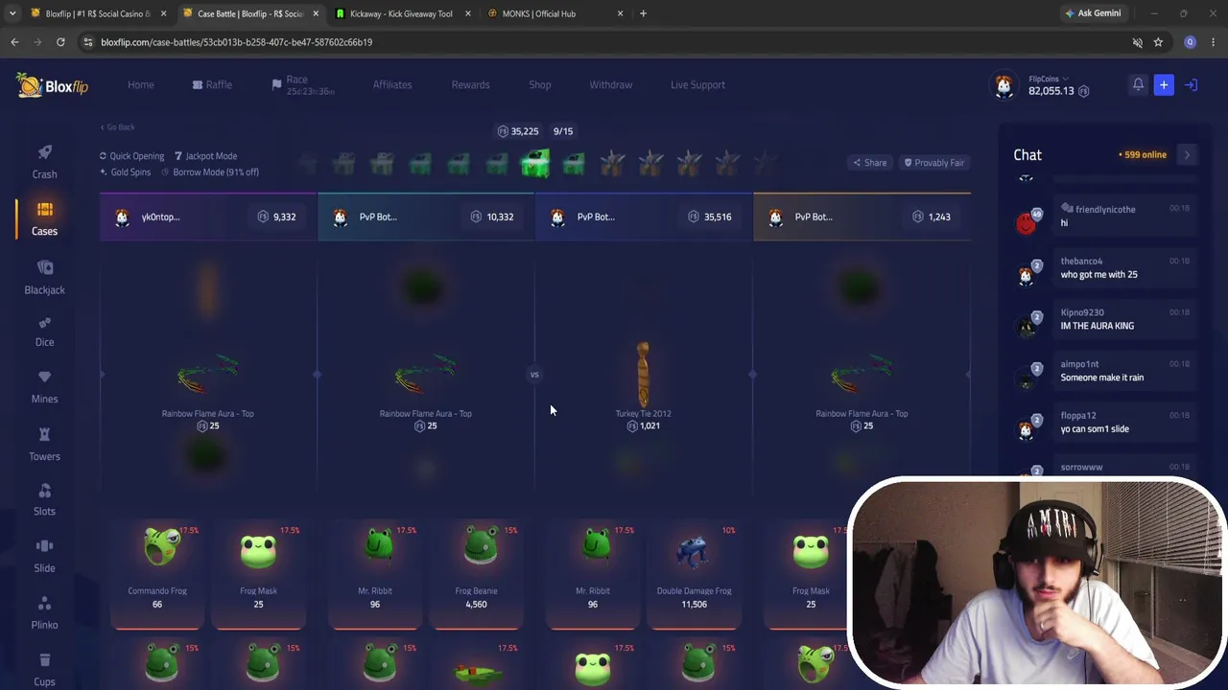
Task: Open the Slide game in sidebar
Action: click(x=44, y=557)
